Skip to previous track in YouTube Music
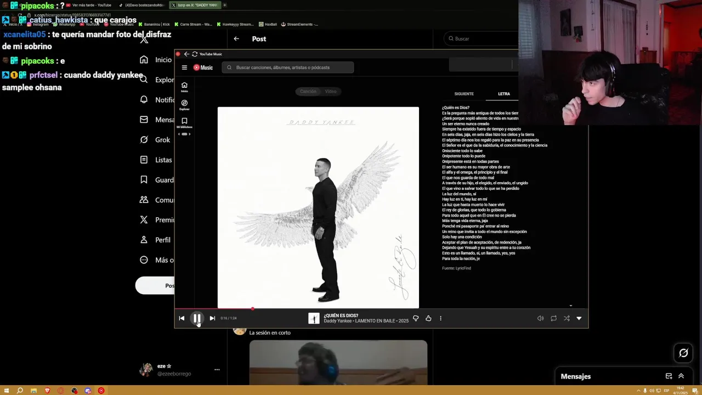The image size is (702, 395). tap(182, 318)
